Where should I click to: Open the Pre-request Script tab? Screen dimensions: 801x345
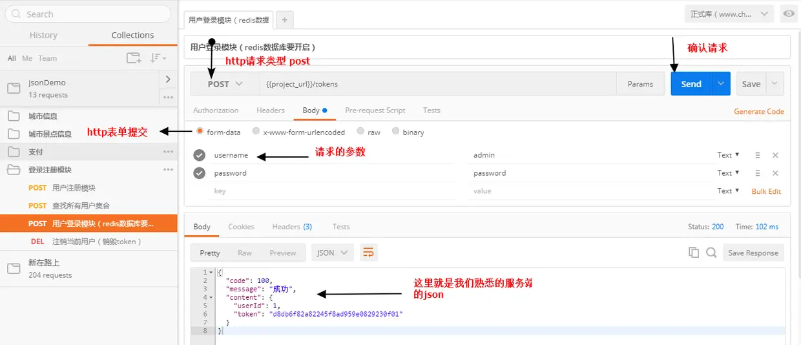[375, 110]
